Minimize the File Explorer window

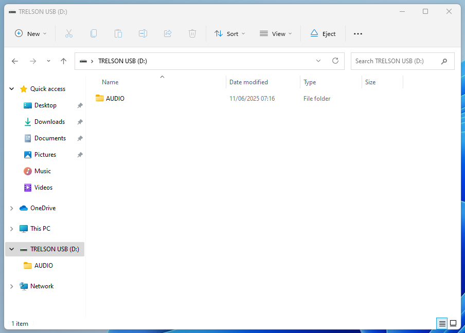(x=402, y=11)
